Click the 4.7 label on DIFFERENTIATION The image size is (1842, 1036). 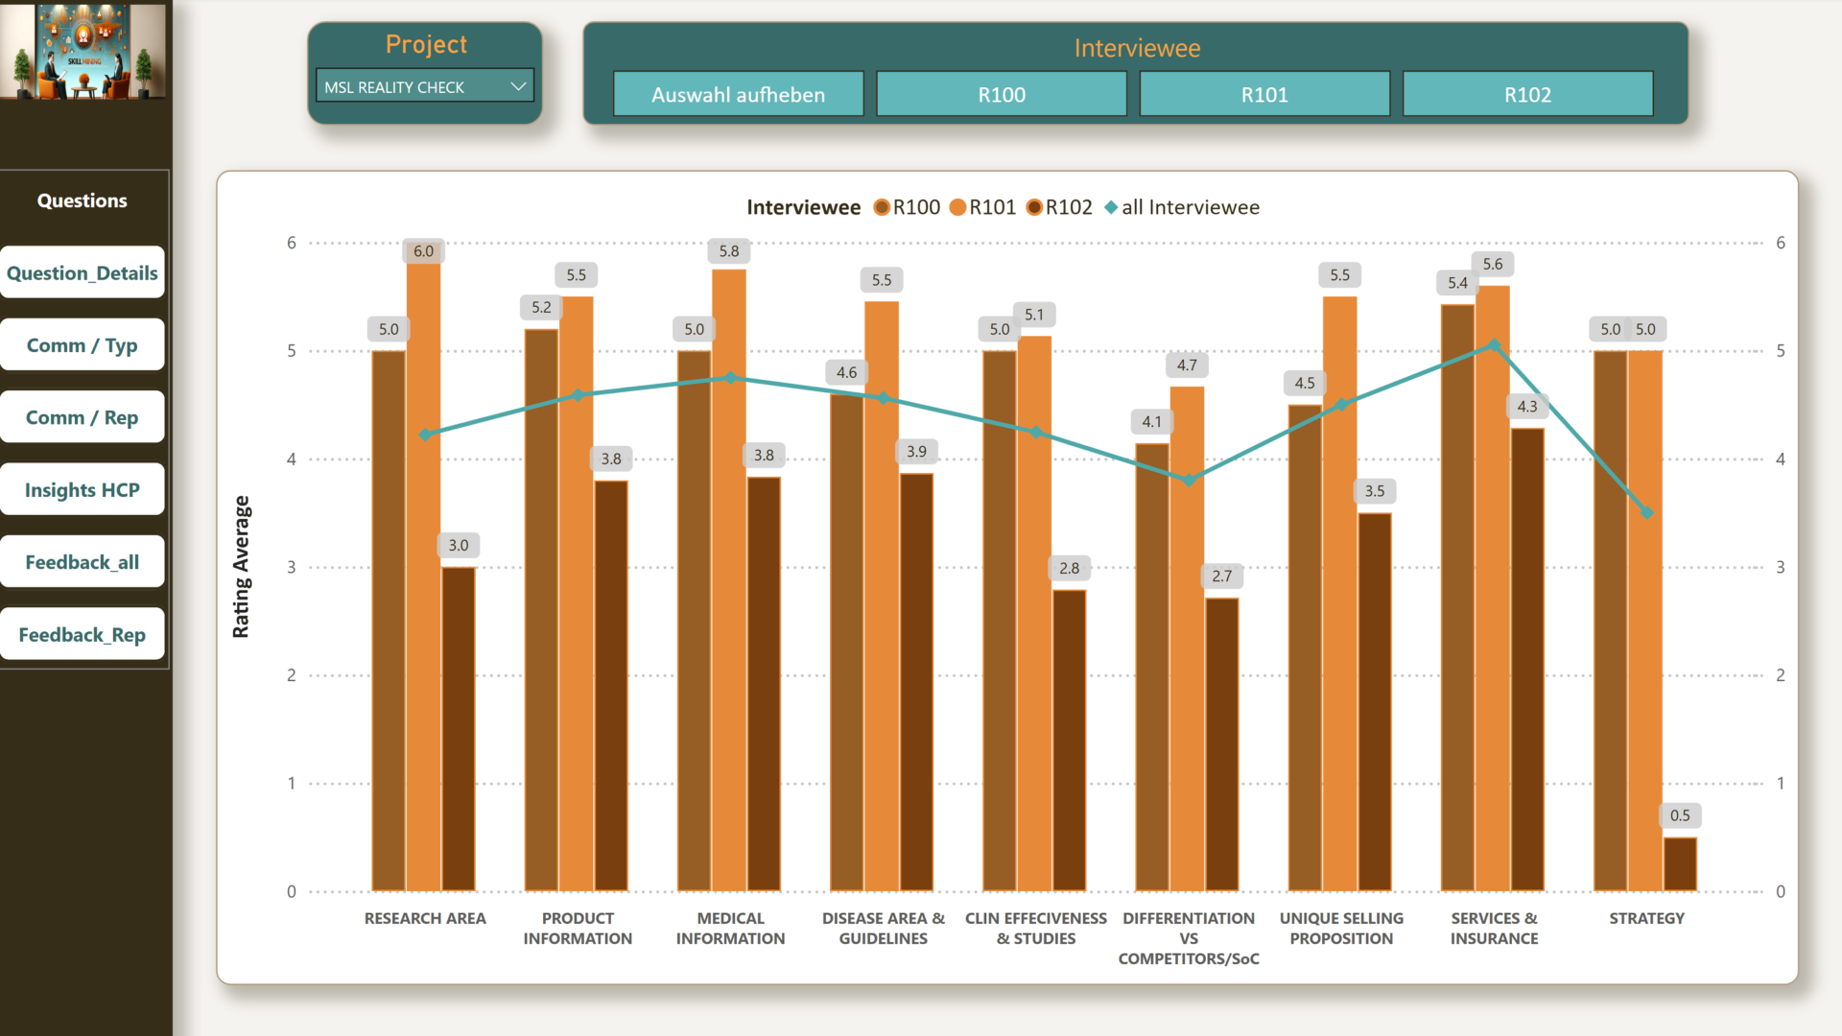[1187, 365]
